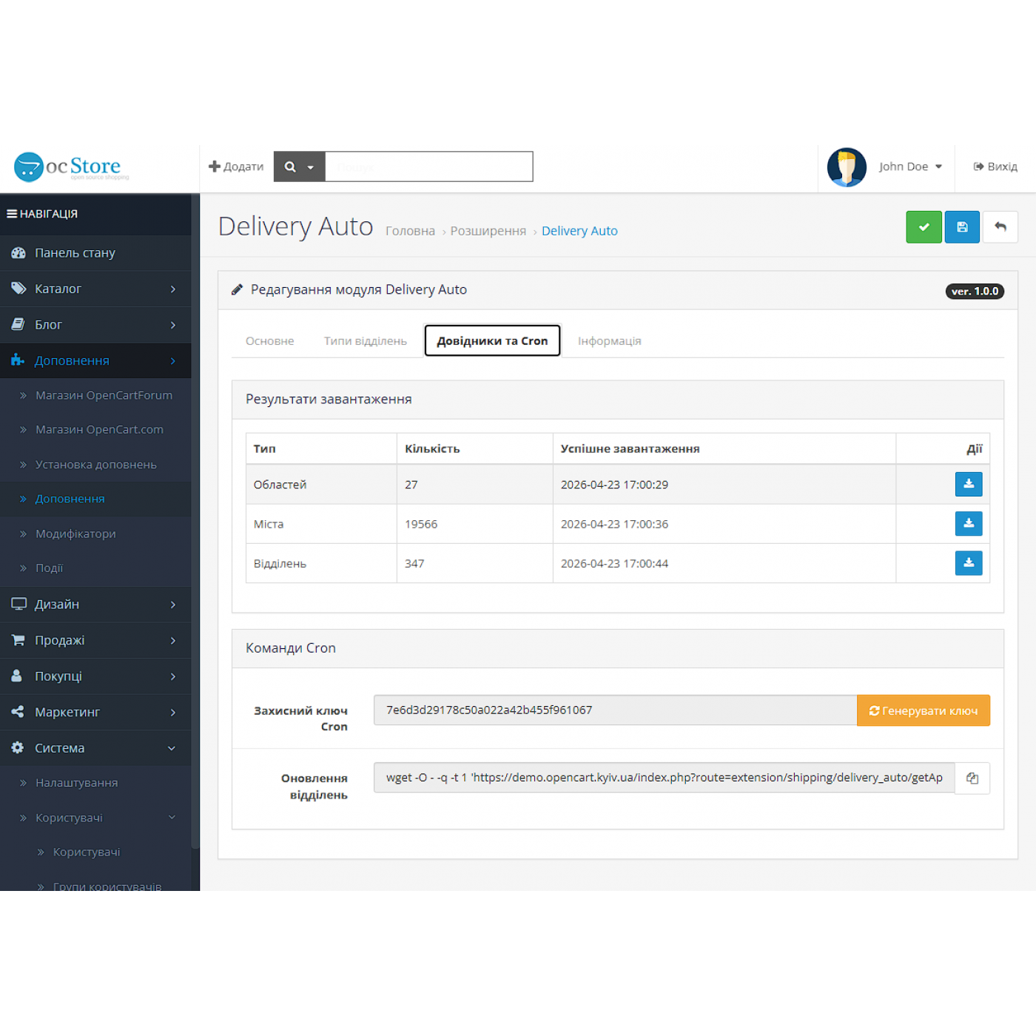
Task: Click the back arrow return button
Action: 1000,227
